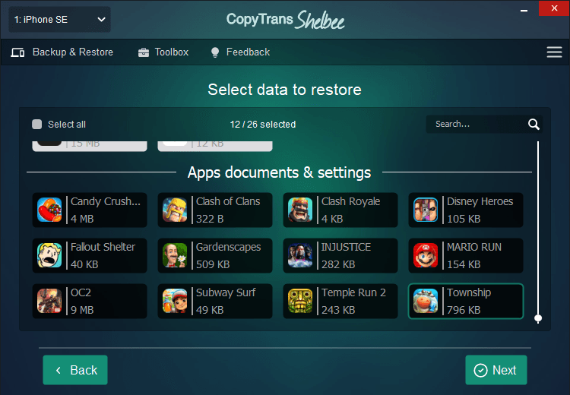The width and height of the screenshot is (570, 395).
Task: Open the Backup & Restore tab
Action: click(x=62, y=52)
